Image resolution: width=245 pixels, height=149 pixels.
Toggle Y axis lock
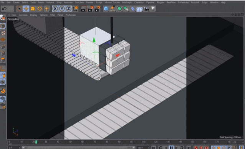tap(62, 8)
